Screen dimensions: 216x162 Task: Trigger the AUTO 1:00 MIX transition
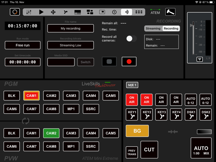(201, 148)
